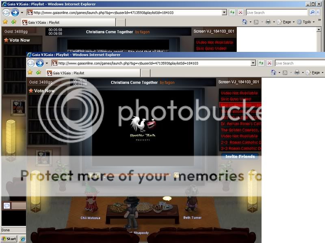Open Page menu in the background window
Screen dimensions: 325x243
coord(286,22)
